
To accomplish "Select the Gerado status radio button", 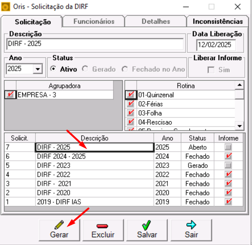I will pyautogui.click(x=85, y=69).
